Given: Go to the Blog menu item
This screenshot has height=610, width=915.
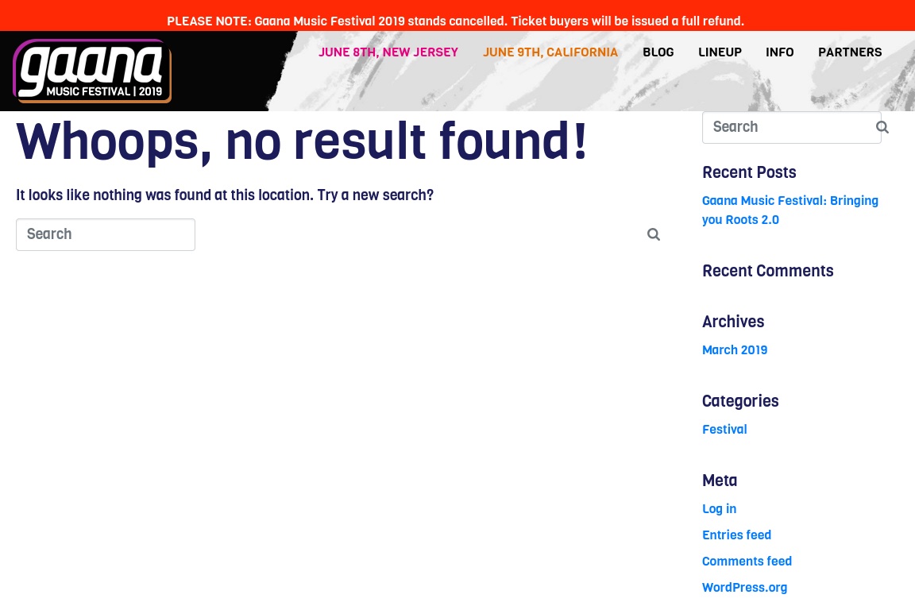Looking at the screenshot, I should coord(658,52).
